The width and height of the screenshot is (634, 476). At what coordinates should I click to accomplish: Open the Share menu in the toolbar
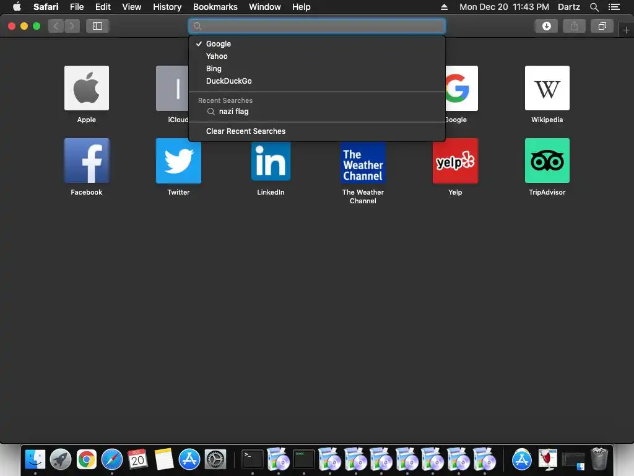[x=574, y=26]
